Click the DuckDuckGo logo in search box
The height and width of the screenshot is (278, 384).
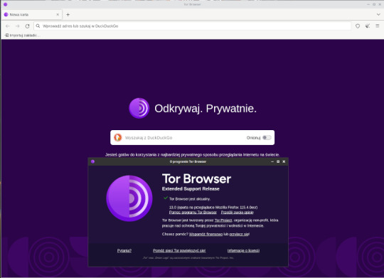pyautogui.click(x=118, y=138)
